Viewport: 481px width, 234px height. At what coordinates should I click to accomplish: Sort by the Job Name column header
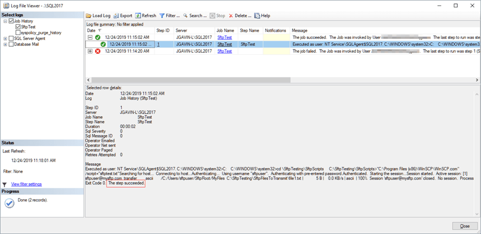(226, 30)
